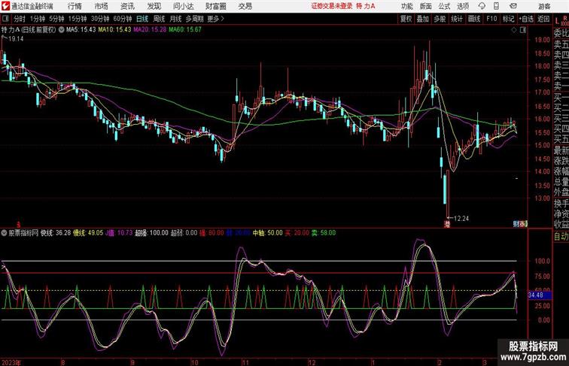Toggle right side panel icon

tap(523, 30)
